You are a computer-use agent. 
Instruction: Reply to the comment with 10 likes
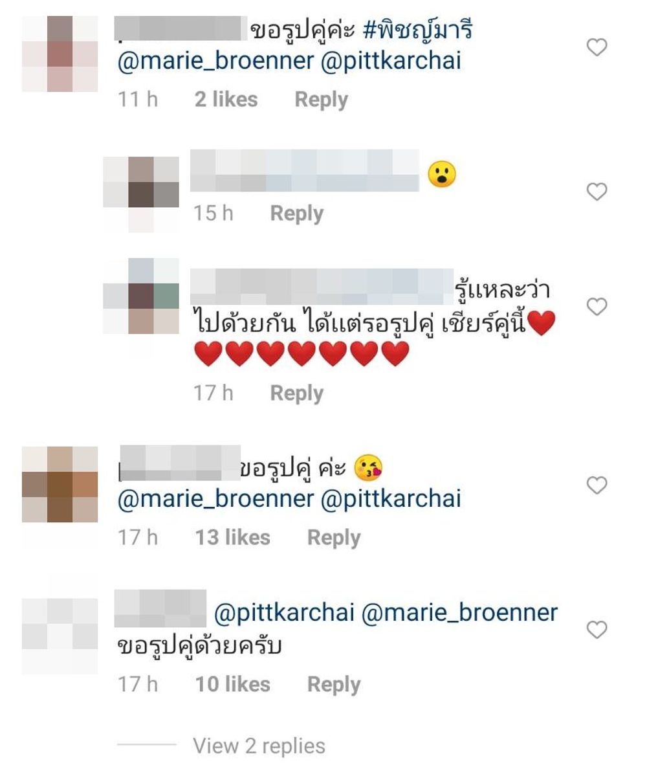(x=334, y=685)
